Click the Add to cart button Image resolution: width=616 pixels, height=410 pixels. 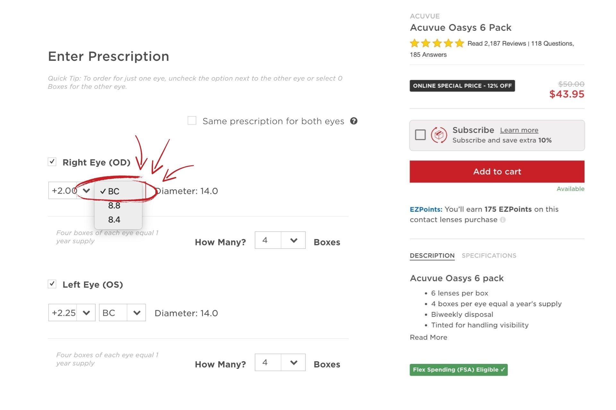[x=497, y=172]
